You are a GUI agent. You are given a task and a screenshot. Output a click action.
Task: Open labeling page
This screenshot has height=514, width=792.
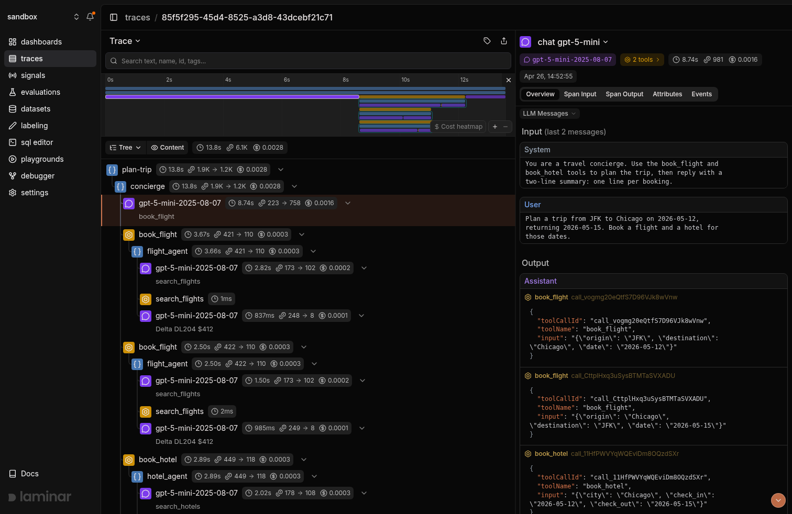click(50, 126)
